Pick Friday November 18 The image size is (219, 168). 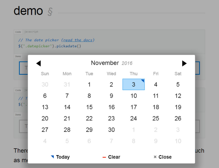coord(156,107)
